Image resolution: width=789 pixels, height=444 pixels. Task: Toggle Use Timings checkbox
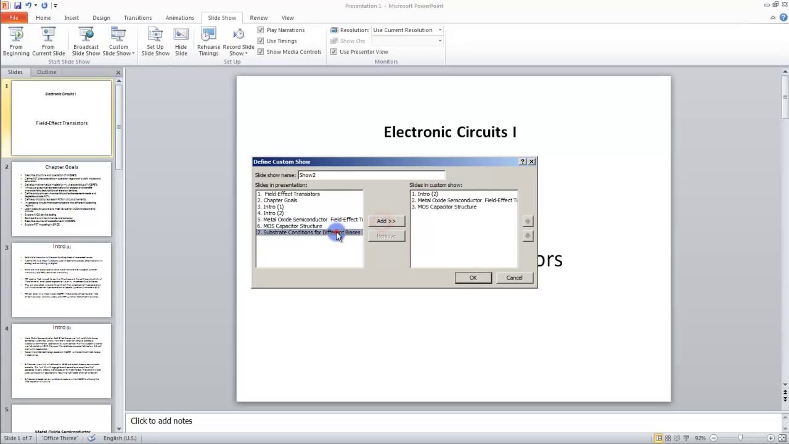(x=261, y=41)
